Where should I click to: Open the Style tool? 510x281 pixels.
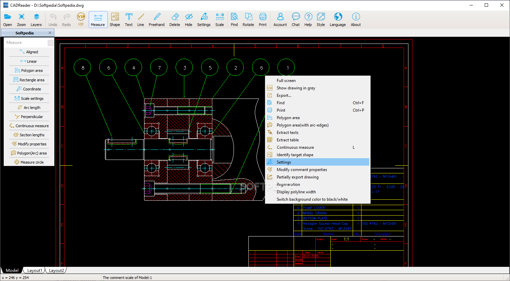321,20
